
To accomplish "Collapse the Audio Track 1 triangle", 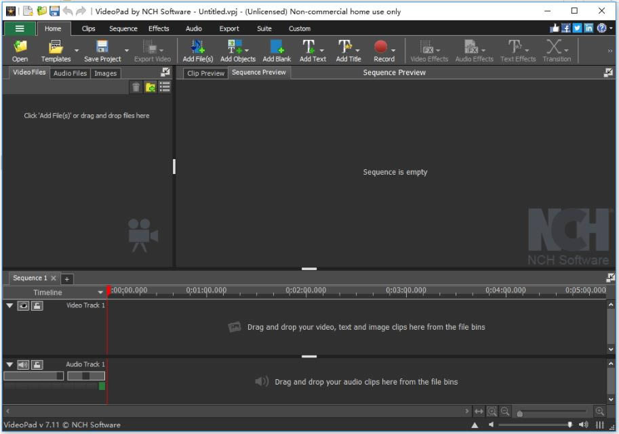I will pos(9,364).
